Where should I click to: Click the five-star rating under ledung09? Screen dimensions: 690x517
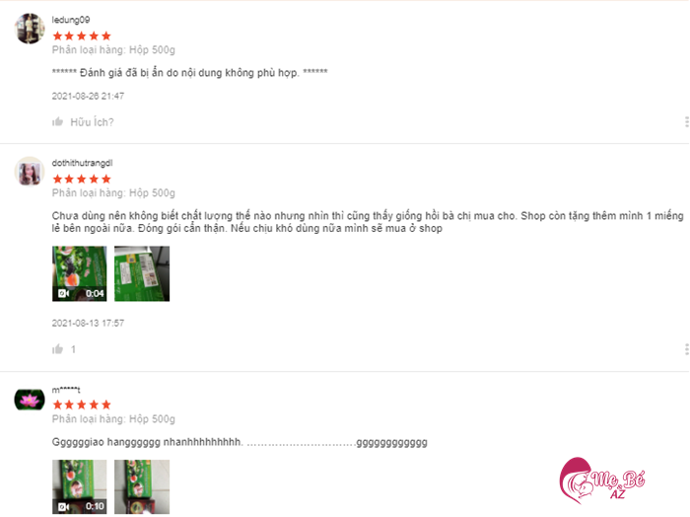tap(82, 36)
